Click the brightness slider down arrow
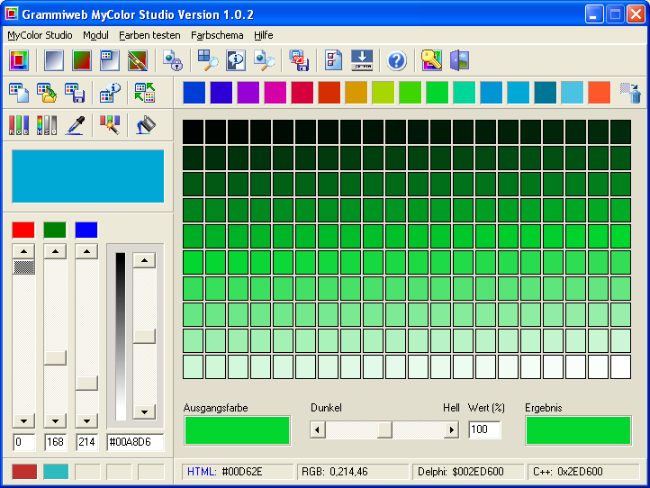Image resolution: width=650 pixels, height=488 pixels. click(x=144, y=411)
